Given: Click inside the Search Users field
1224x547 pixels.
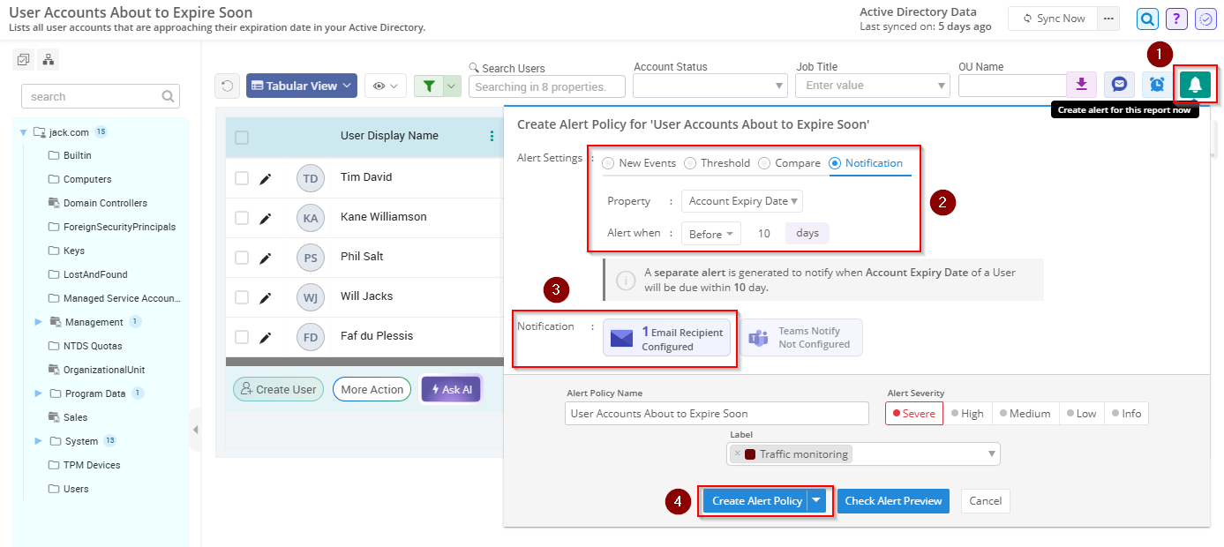Looking at the screenshot, I should click(x=546, y=85).
